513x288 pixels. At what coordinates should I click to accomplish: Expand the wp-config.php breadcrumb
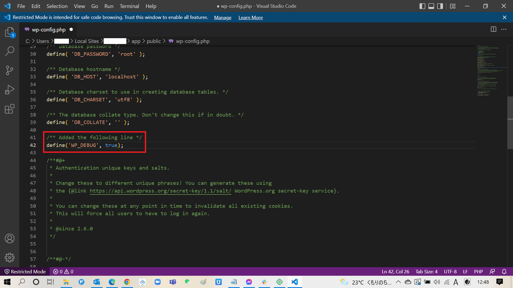tap(189, 41)
